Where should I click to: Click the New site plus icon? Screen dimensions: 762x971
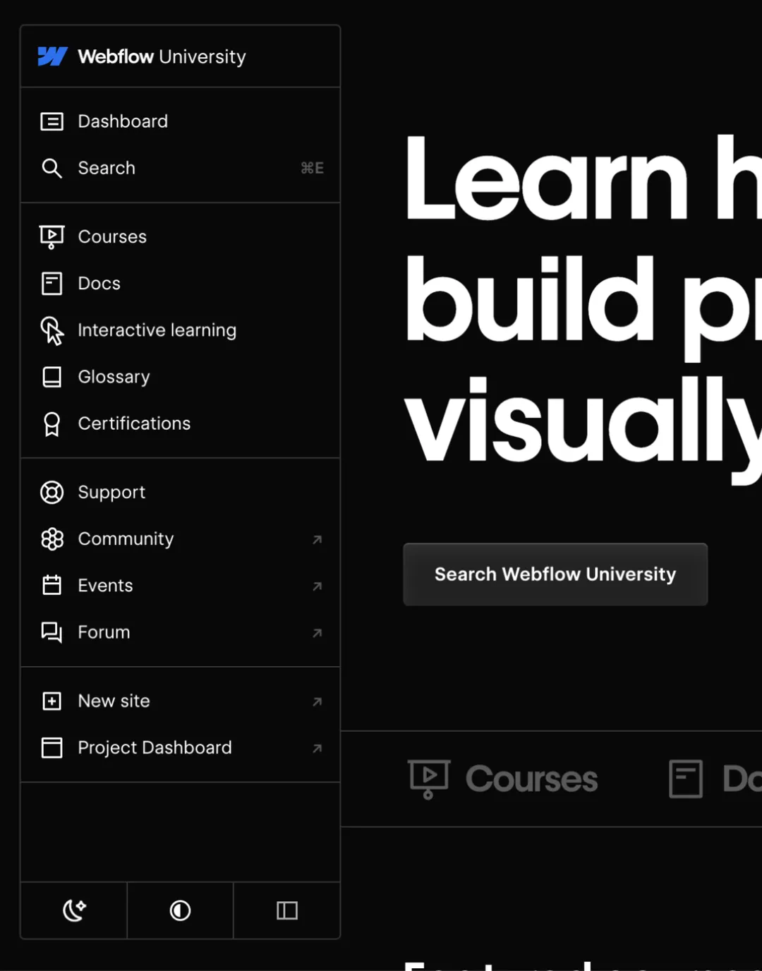(52, 701)
